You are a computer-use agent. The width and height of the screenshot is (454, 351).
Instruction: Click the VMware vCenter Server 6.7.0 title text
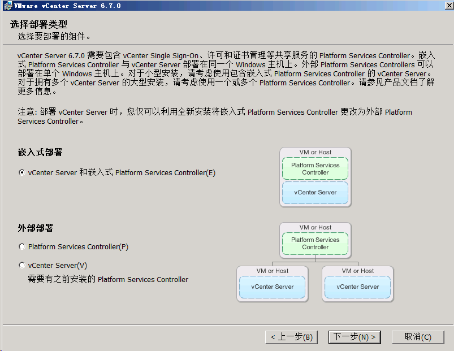(x=67, y=6)
